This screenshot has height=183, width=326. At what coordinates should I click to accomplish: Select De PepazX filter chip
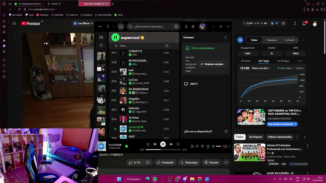tap(255, 137)
